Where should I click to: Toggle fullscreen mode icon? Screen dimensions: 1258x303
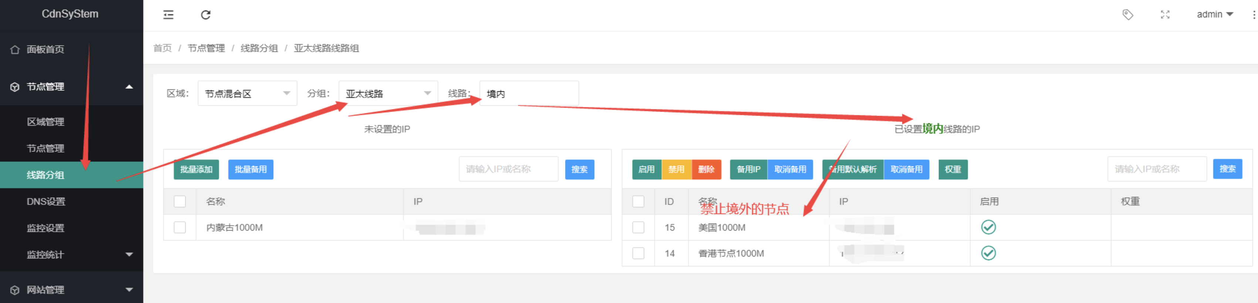click(x=1165, y=15)
